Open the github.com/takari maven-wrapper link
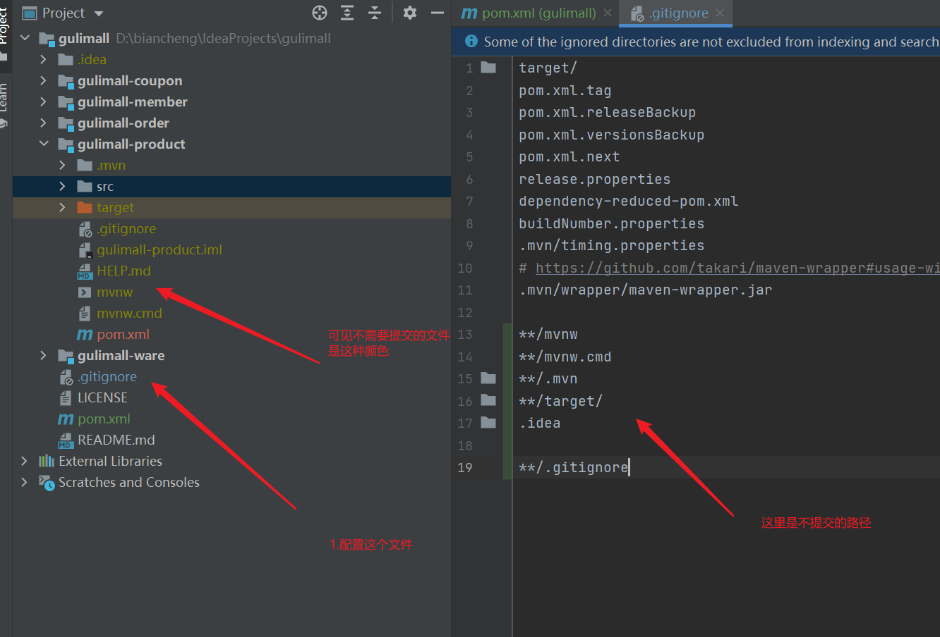The height and width of the screenshot is (637, 940). pos(737,268)
